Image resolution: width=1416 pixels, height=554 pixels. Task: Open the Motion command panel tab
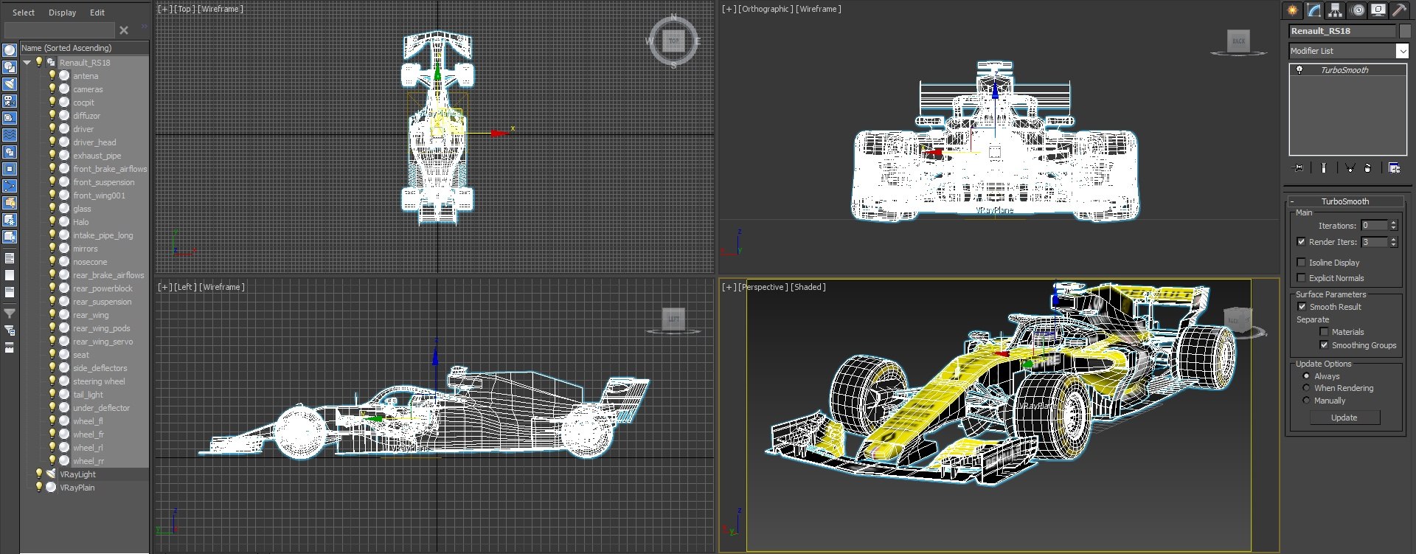tap(1357, 10)
